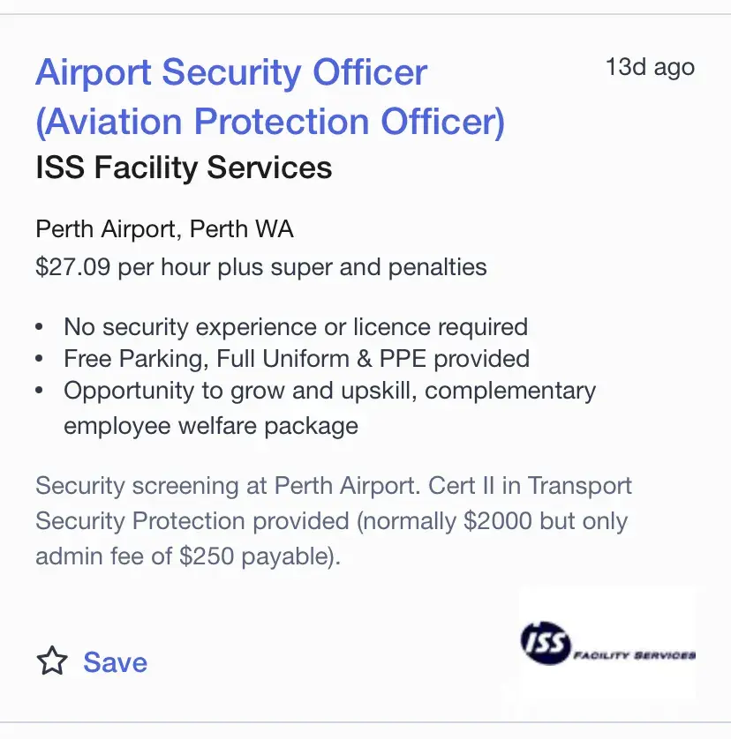Click the 'employee welfare package' text line
Screen dimensions: 731x739
(211, 426)
